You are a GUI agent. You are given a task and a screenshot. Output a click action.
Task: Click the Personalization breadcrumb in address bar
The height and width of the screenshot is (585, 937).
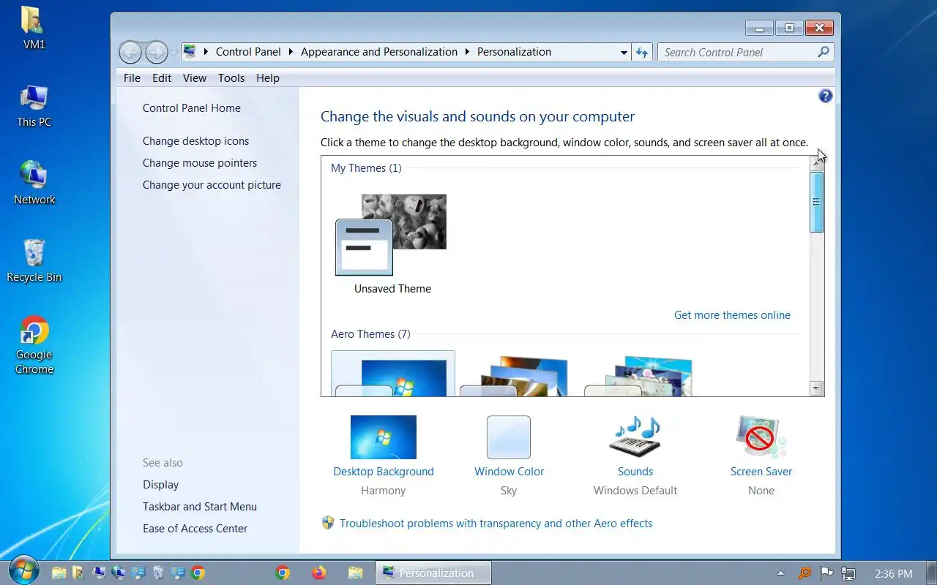[514, 52]
